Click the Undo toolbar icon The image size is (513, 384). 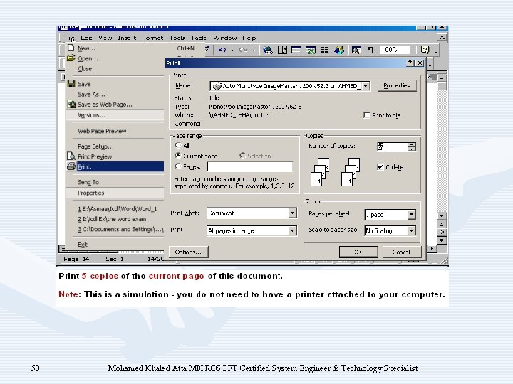tap(222, 50)
